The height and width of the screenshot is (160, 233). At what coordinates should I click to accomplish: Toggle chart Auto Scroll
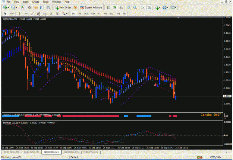[143, 7]
